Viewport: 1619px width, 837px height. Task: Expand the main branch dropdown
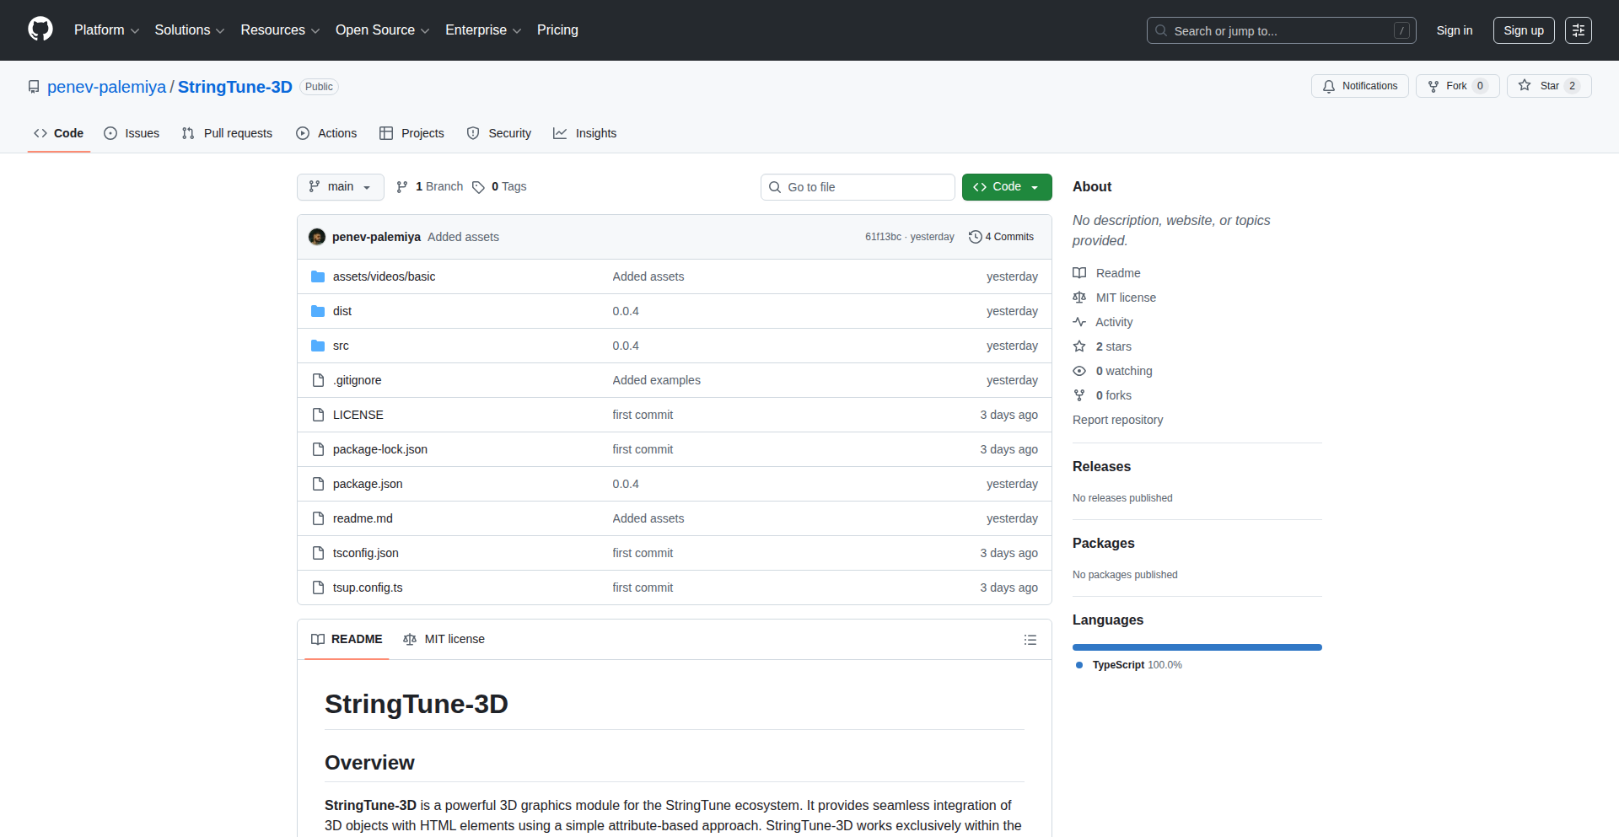tap(340, 187)
